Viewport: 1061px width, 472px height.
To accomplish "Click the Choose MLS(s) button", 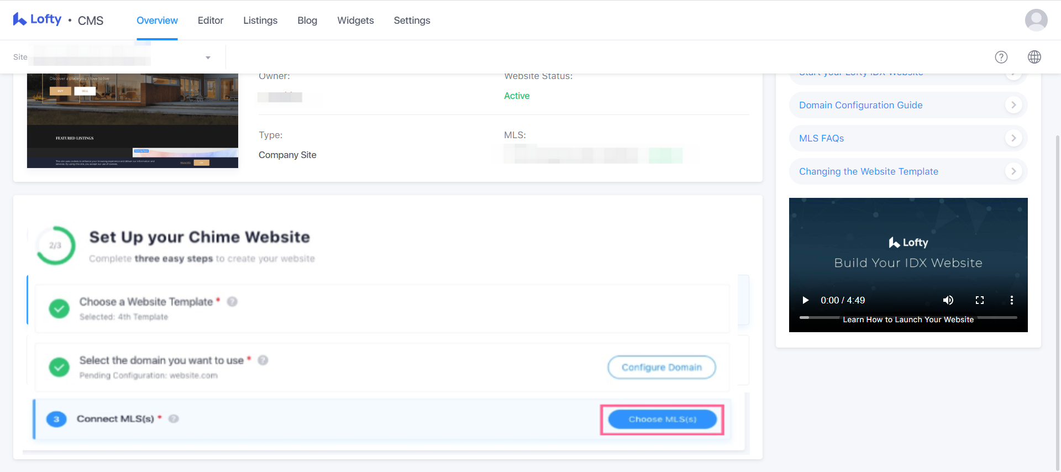I will 662,419.
